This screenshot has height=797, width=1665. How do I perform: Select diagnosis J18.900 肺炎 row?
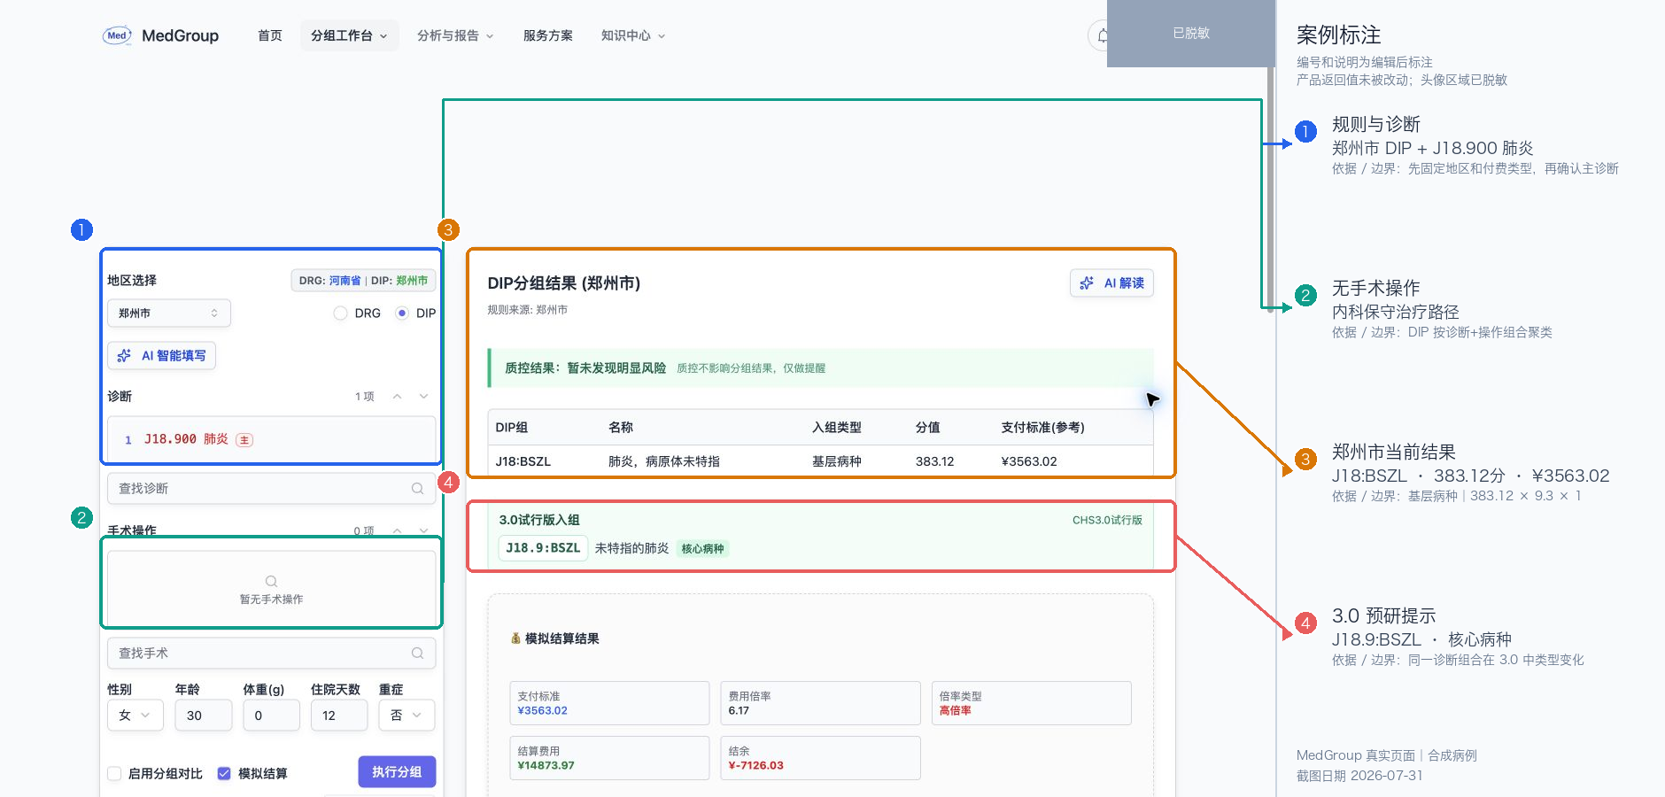click(x=272, y=439)
